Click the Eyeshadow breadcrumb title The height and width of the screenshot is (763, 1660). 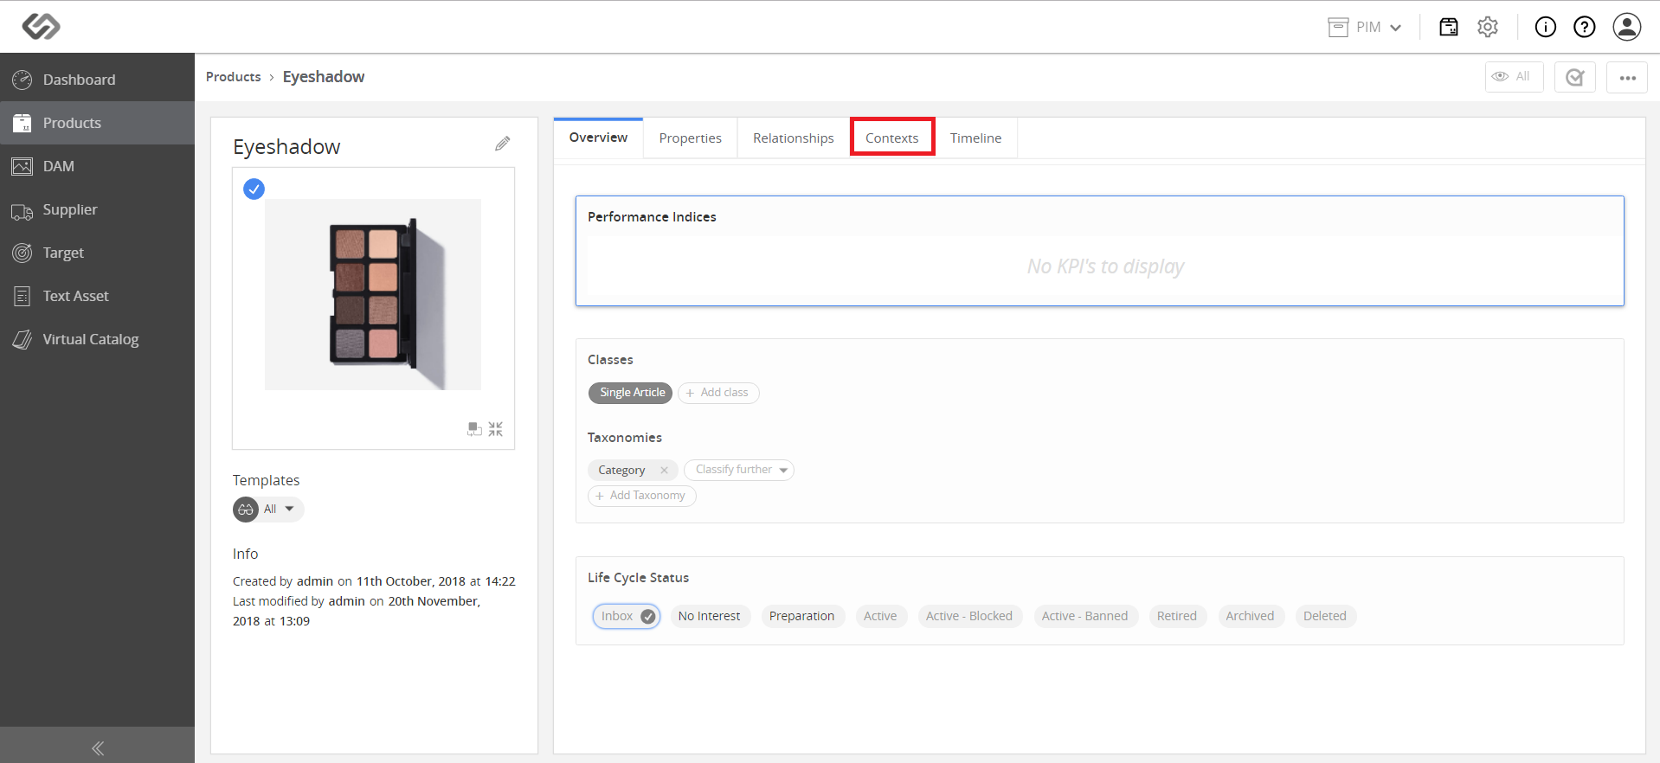tap(324, 77)
